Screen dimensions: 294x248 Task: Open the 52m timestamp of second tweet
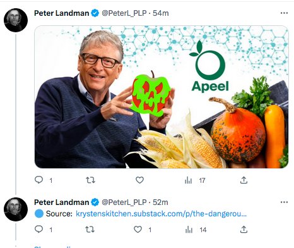click(160, 202)
